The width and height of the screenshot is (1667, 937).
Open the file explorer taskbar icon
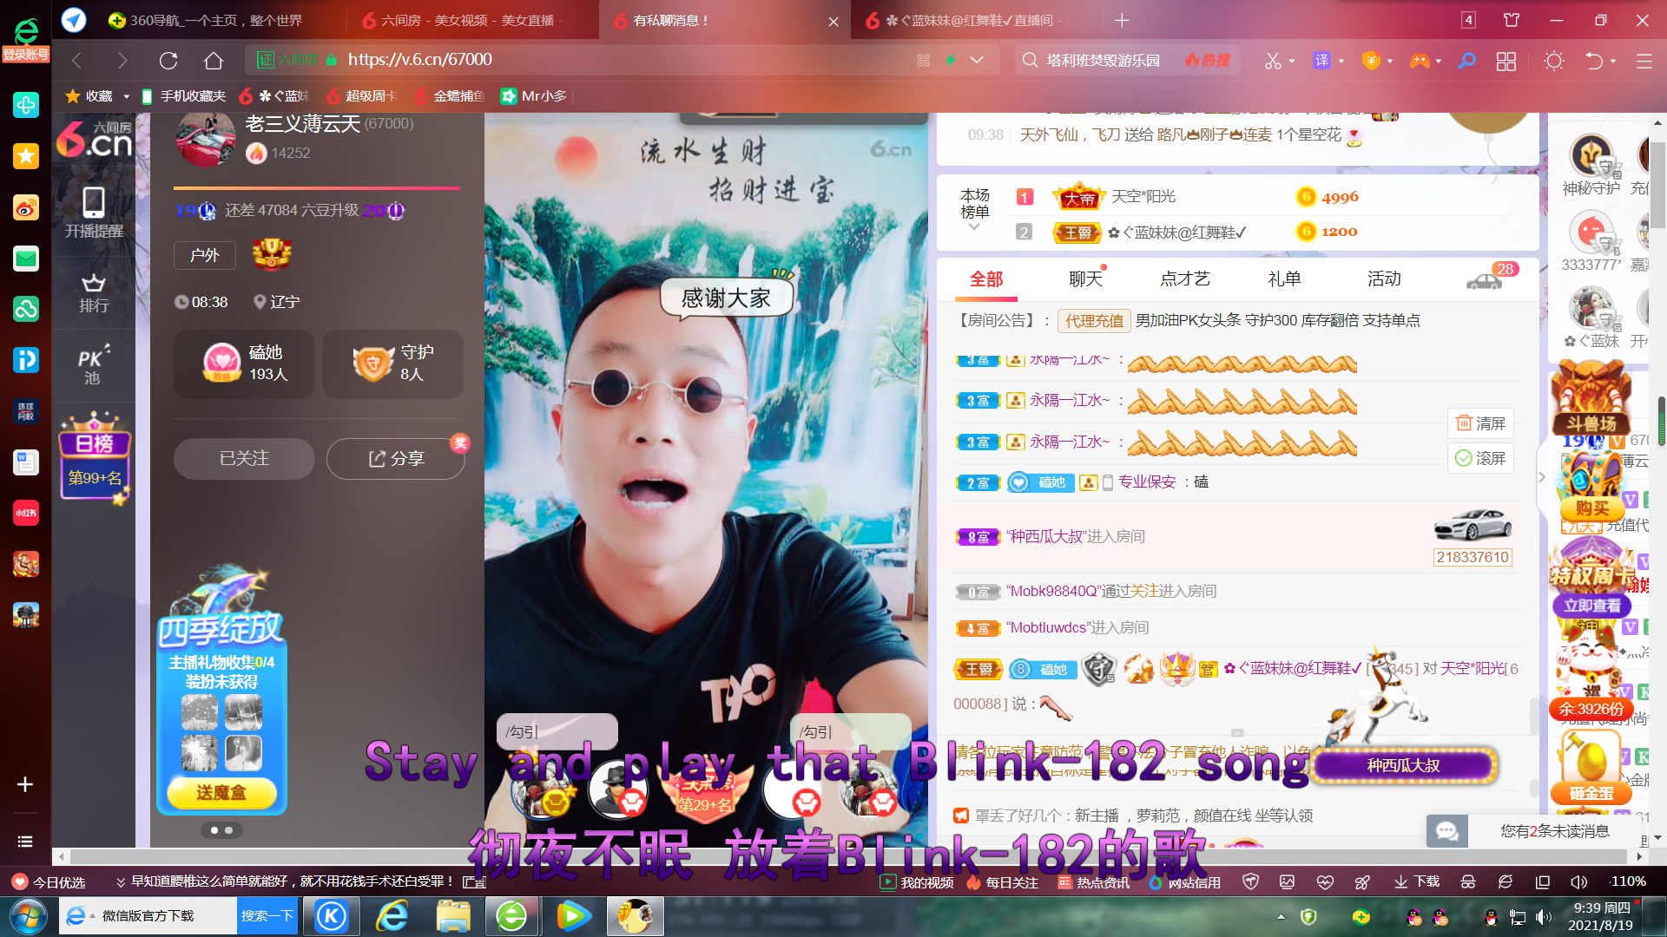point(453,915)
